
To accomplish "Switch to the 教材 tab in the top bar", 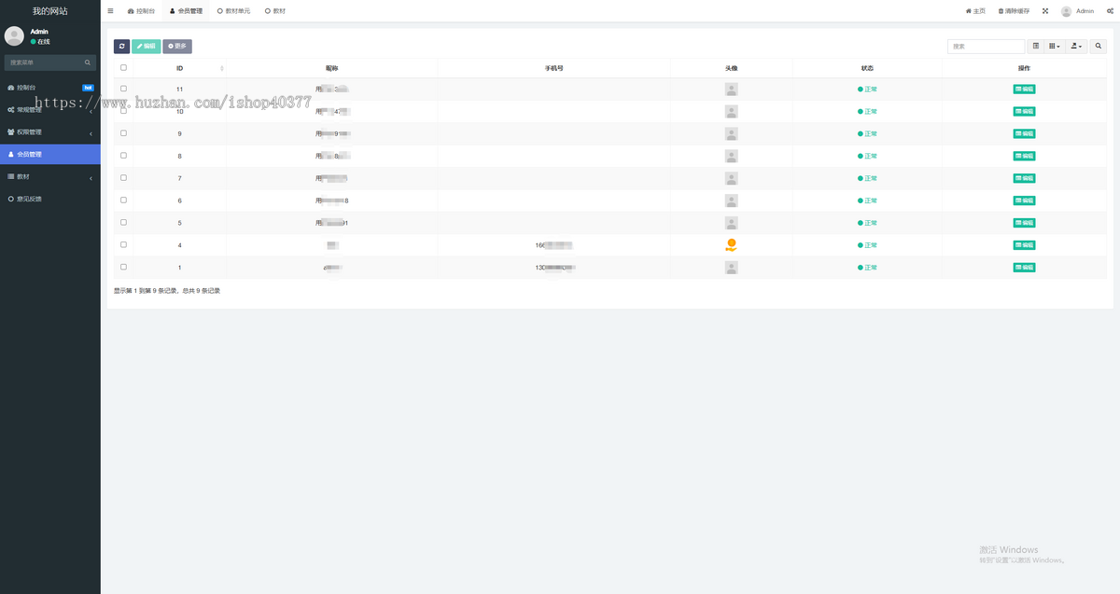I will point(275,11).
